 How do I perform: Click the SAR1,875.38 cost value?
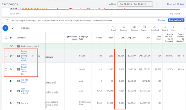[x=144, y=69]
